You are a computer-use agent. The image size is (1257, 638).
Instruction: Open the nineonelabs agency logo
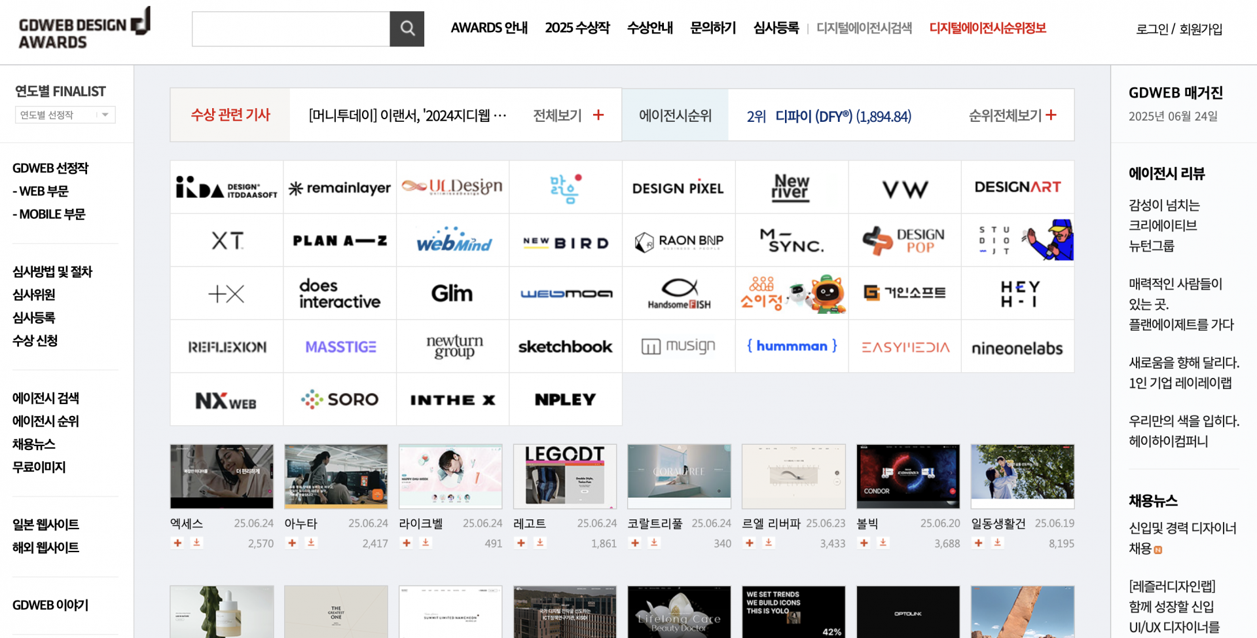point(1017,347)
